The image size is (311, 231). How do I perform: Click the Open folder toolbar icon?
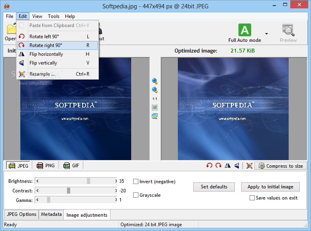coord(11,29)
